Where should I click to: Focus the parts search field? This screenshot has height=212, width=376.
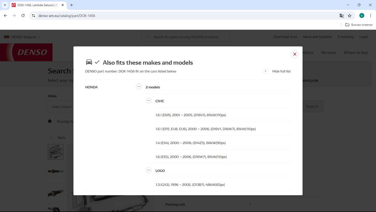pyautogui.click(x=186, y=37)
